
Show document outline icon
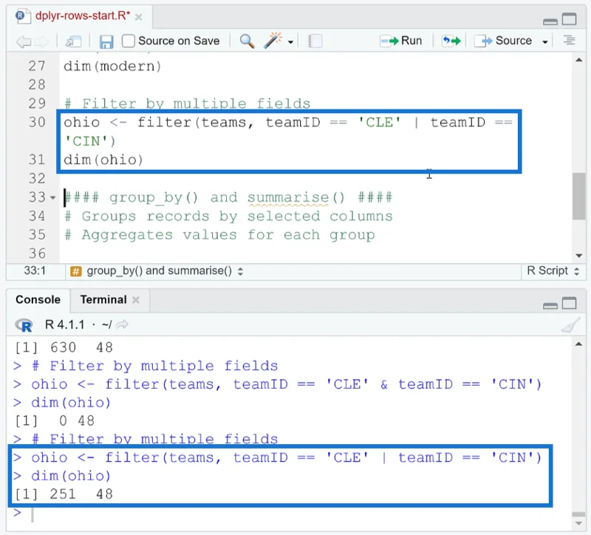[569, 40]
